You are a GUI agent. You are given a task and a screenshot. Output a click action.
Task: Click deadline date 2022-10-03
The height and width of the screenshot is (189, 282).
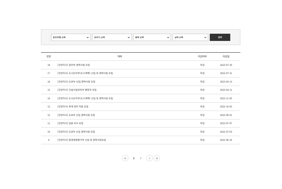pyautogui.click(x=226, y=106)
